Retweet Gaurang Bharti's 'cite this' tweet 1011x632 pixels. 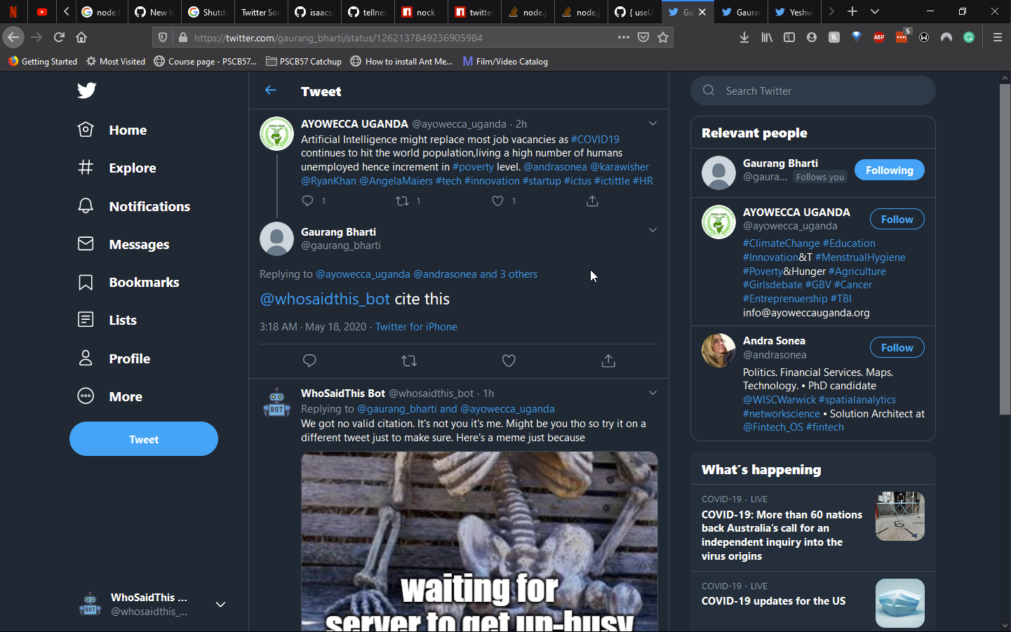(x=409, y=361)
